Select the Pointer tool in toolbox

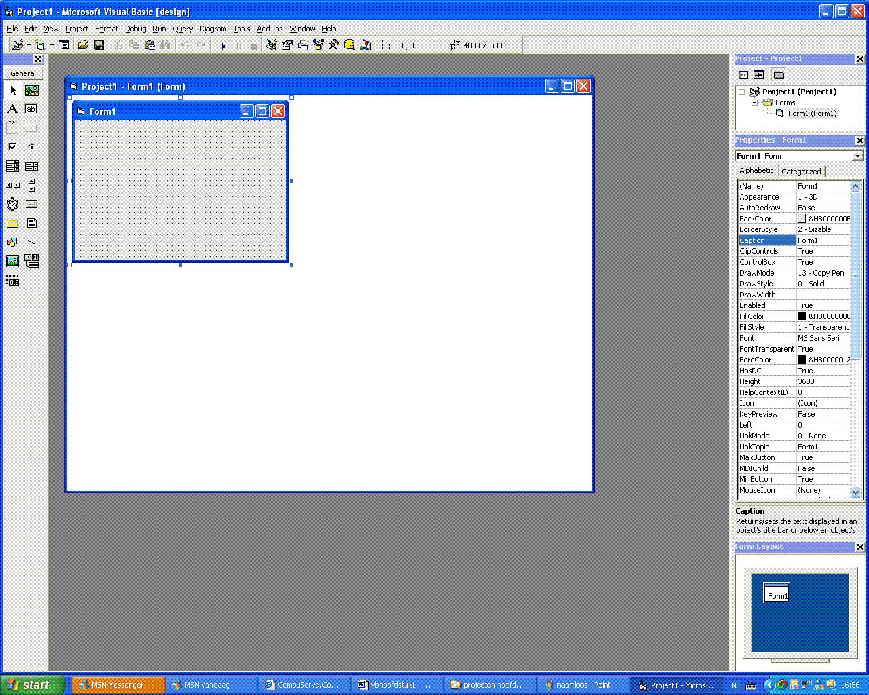point(13,90)
